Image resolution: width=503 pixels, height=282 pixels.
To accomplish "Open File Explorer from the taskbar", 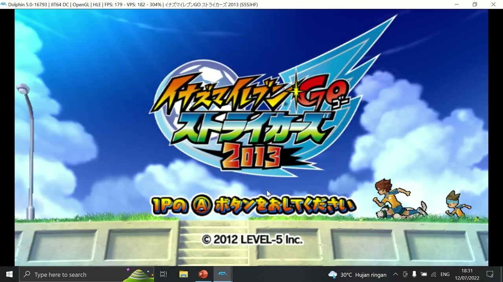I will [184, 274].
